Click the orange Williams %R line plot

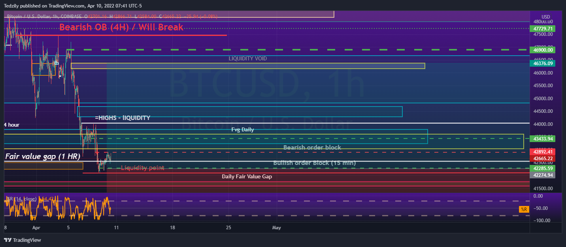point(57,208)
